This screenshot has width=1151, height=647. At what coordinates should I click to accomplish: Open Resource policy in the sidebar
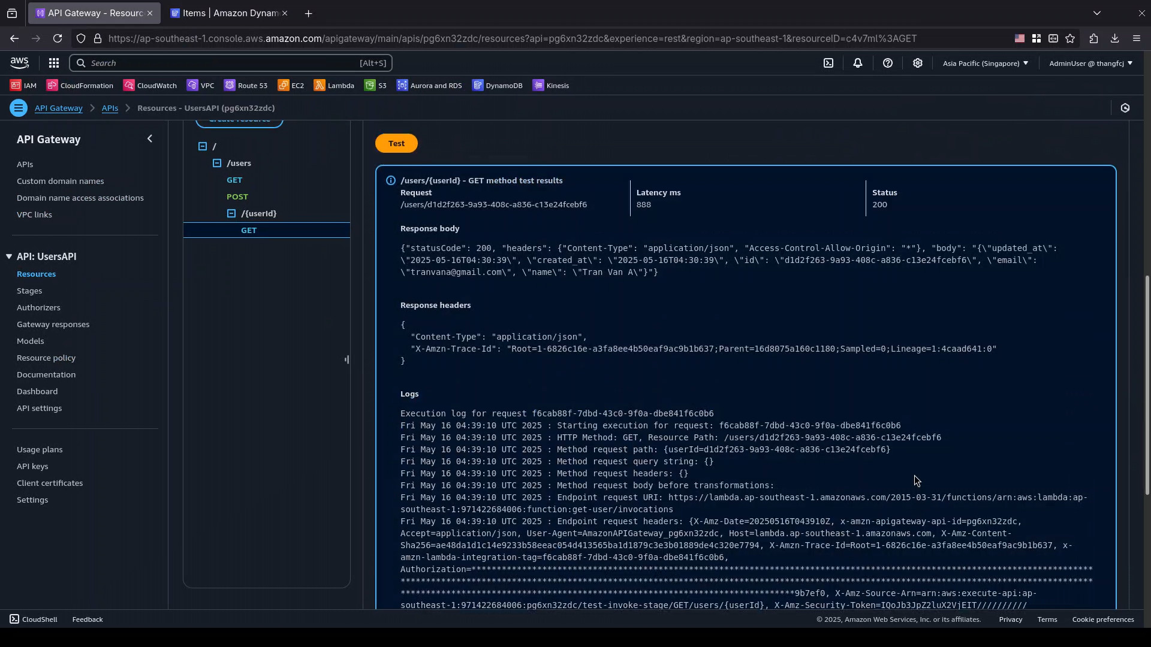click(x=46, y=358)
